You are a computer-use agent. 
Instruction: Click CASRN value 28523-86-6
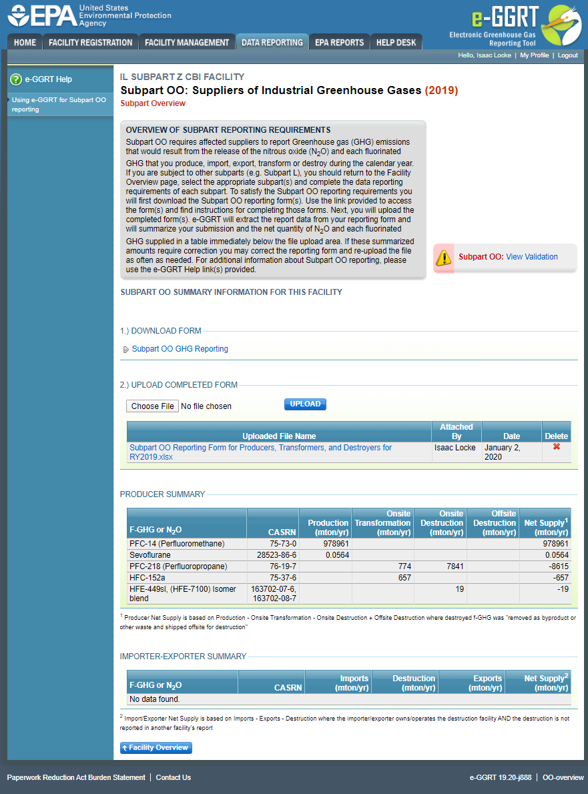pyautogui.click(x=276, y=555)
